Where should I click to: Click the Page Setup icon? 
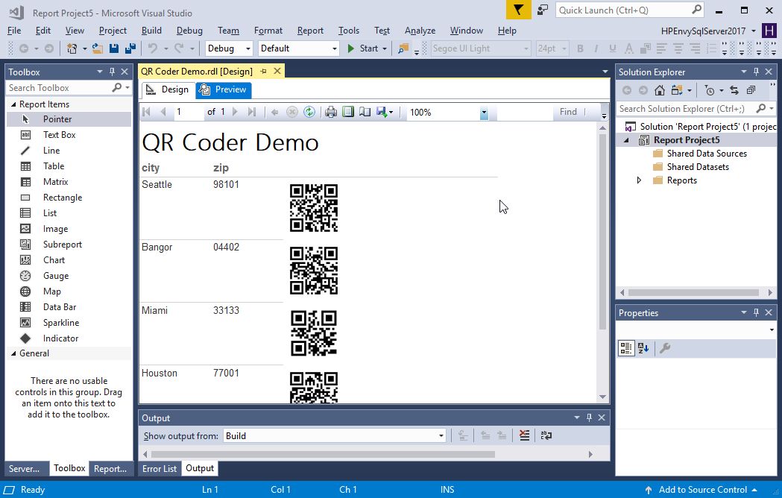tap(365, 112)
